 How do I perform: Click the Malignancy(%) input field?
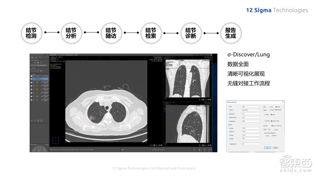[x=250, y=144]
